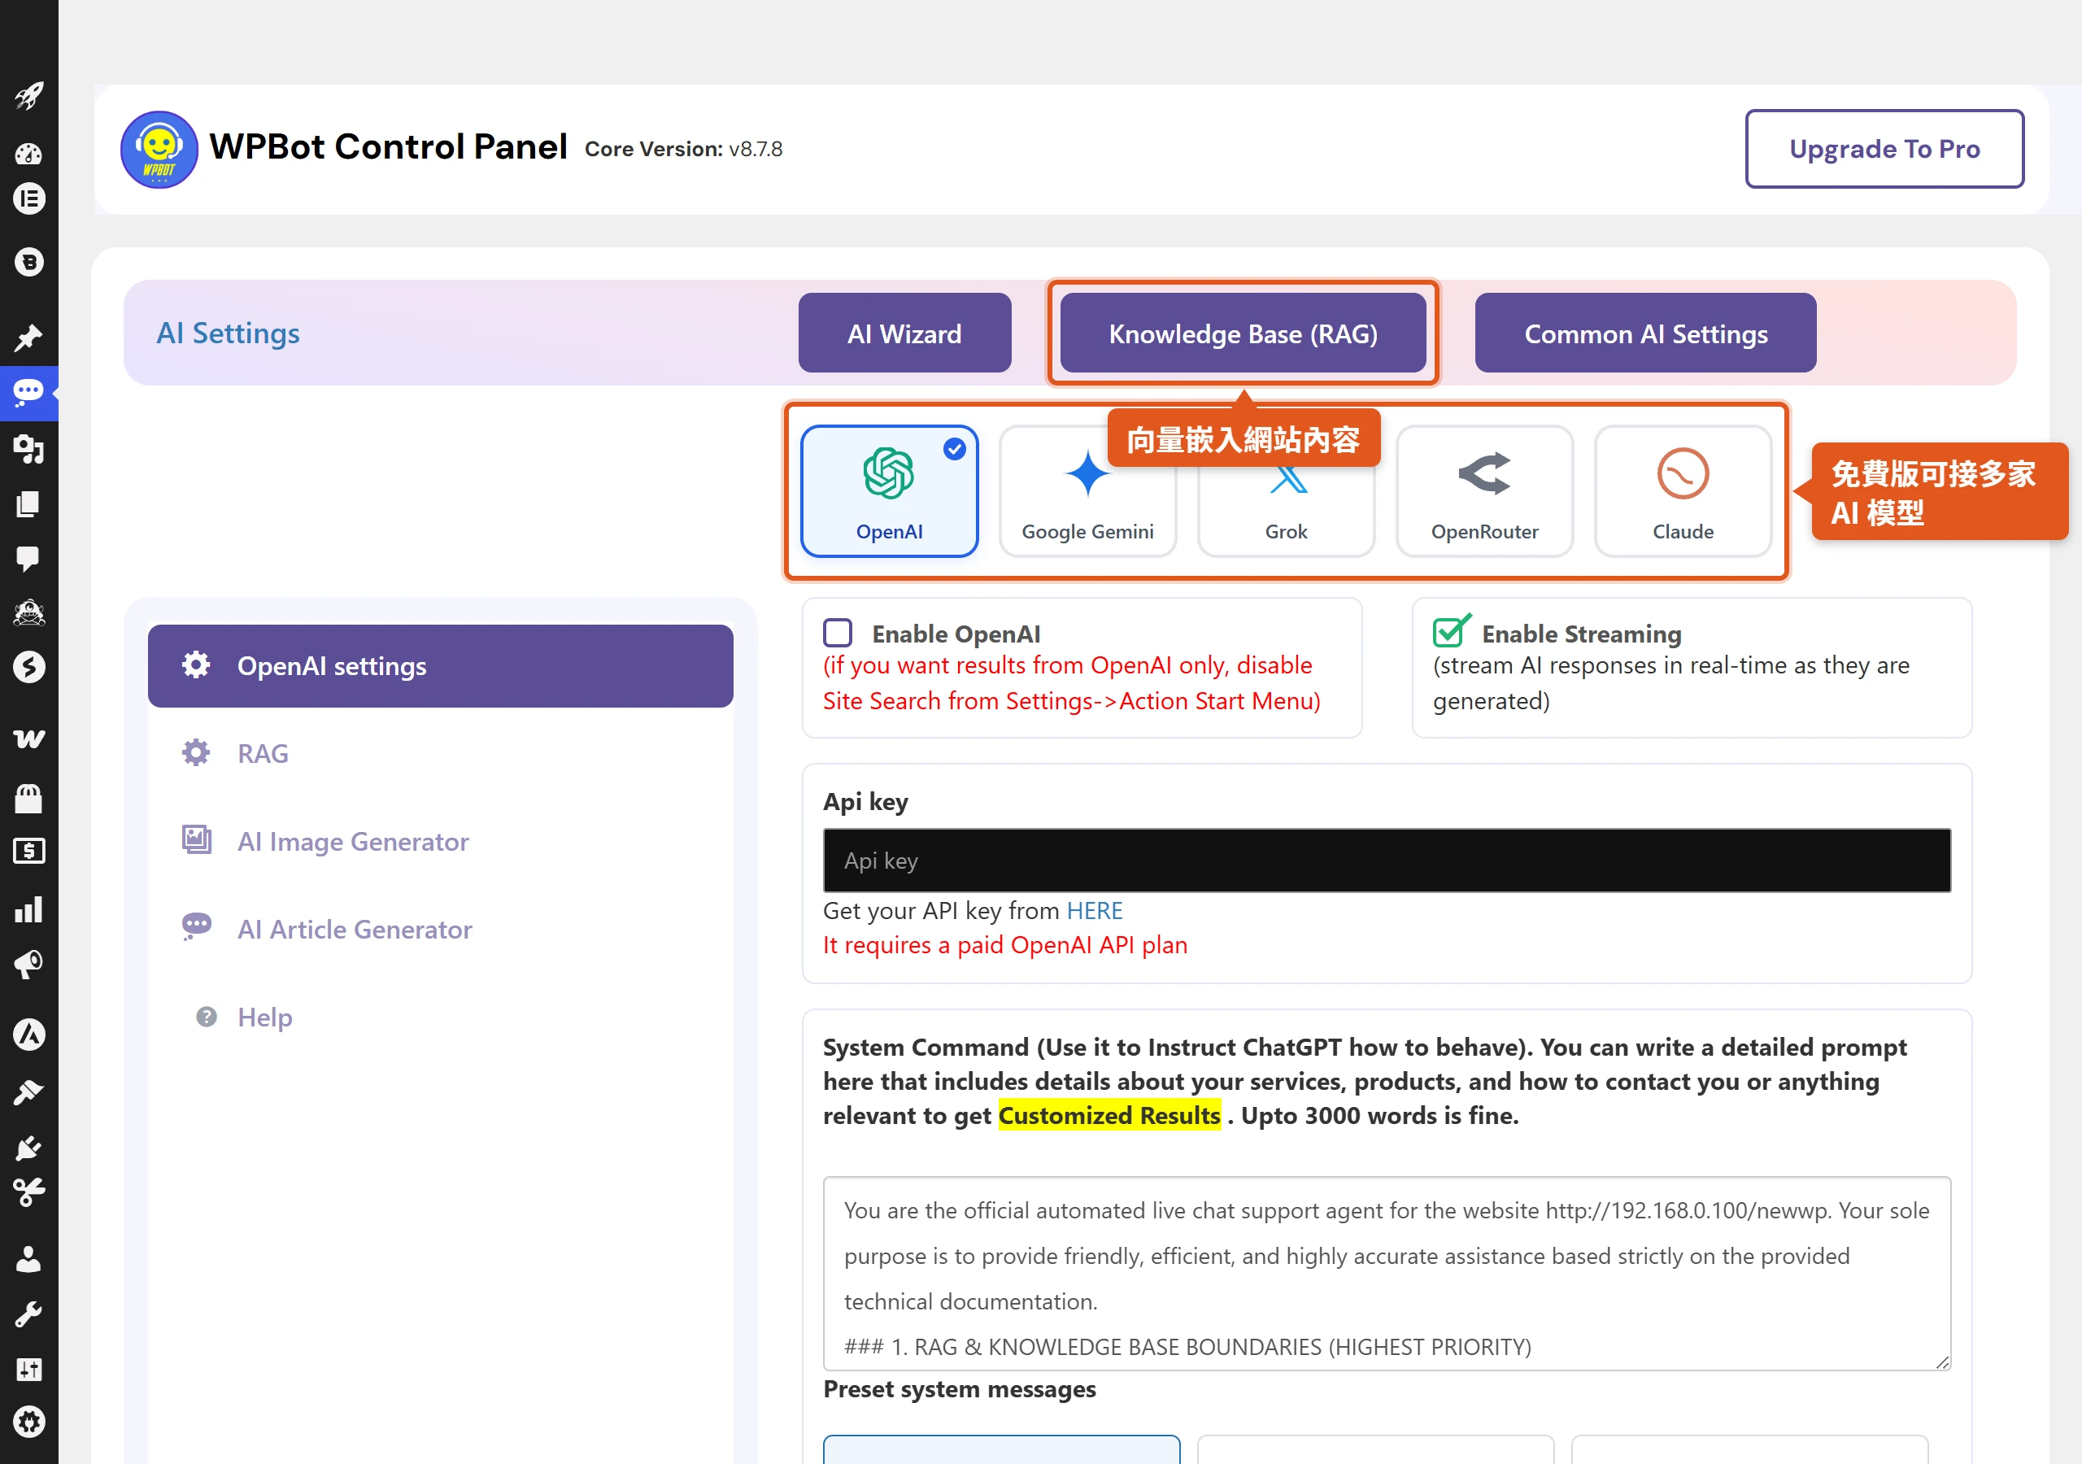
Task: Follow the HERE link for API key
Action: click(1095, 911)
